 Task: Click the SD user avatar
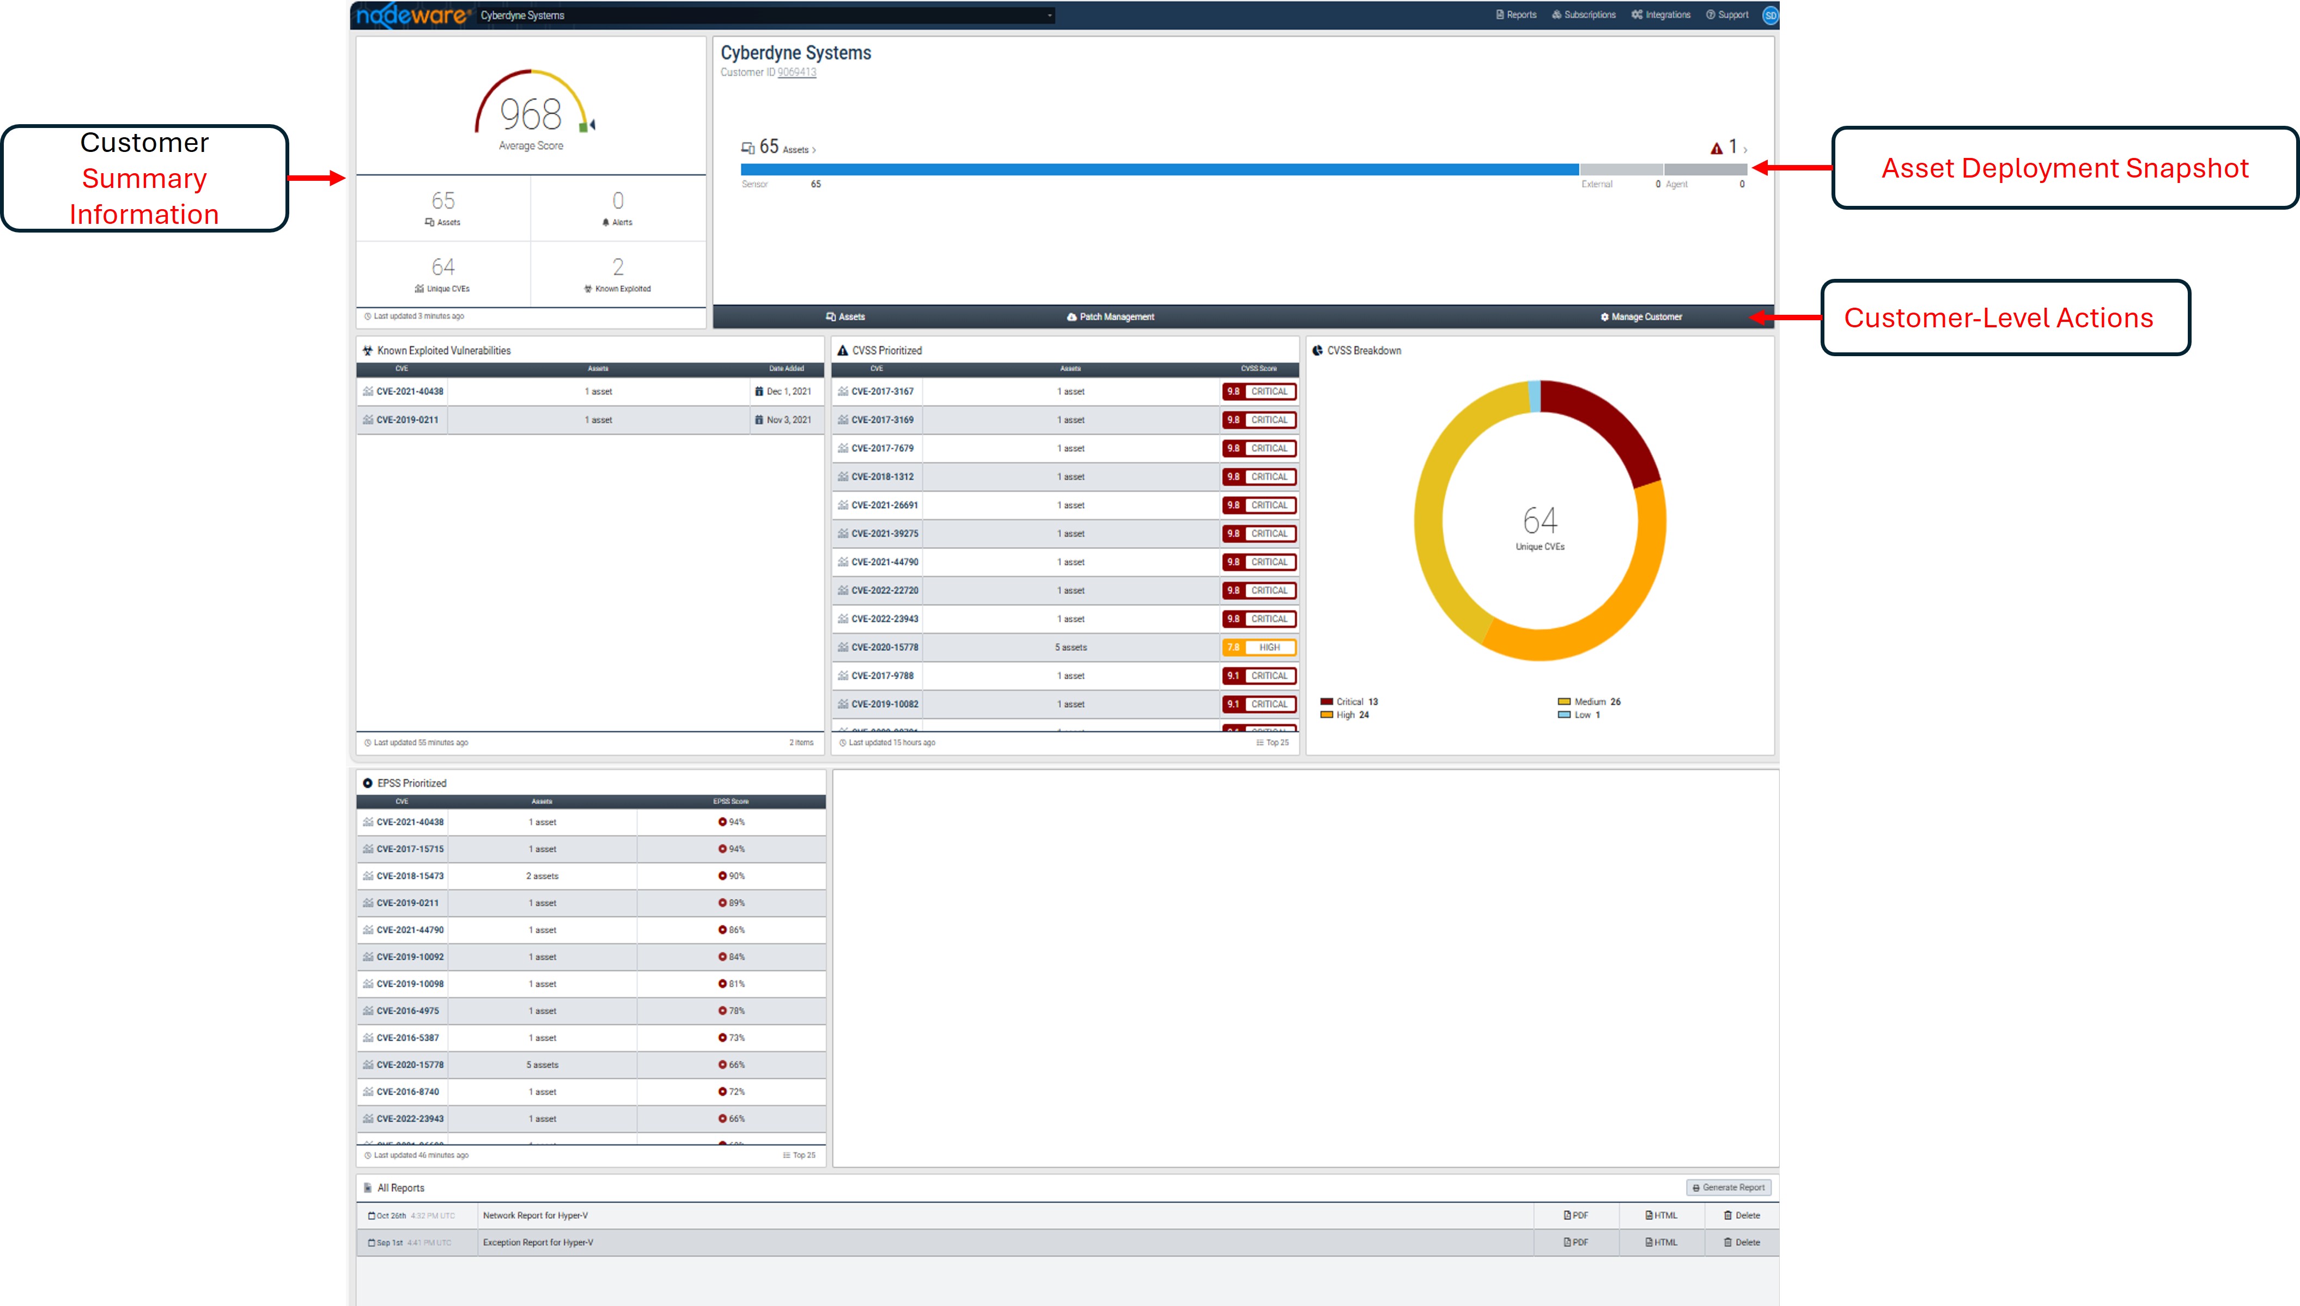1770,15
